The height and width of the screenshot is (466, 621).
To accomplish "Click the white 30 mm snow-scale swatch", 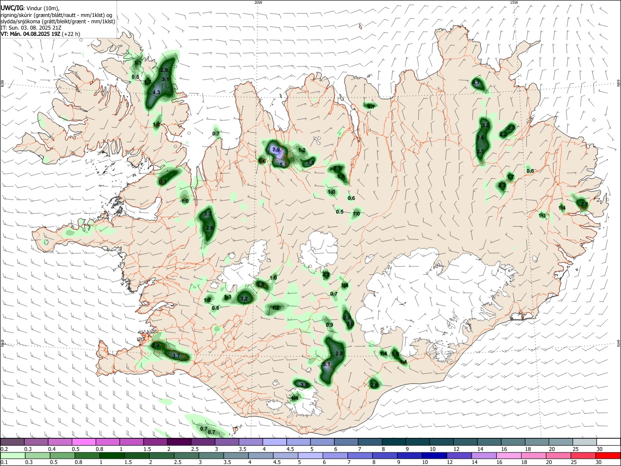I will point(608,442).
